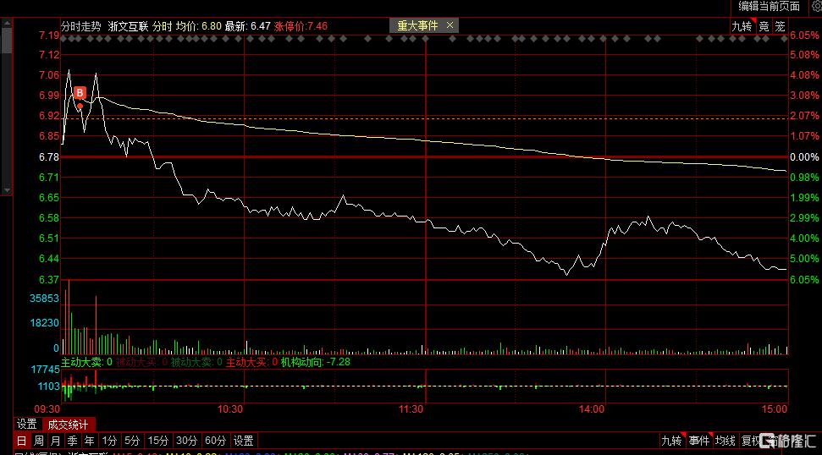Toggle 事件 in bottom toolbar

[699, 441]
